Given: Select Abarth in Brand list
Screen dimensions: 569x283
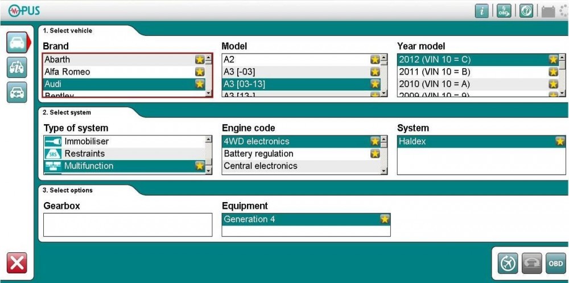Looking at the screenshot, I should 124,60.
